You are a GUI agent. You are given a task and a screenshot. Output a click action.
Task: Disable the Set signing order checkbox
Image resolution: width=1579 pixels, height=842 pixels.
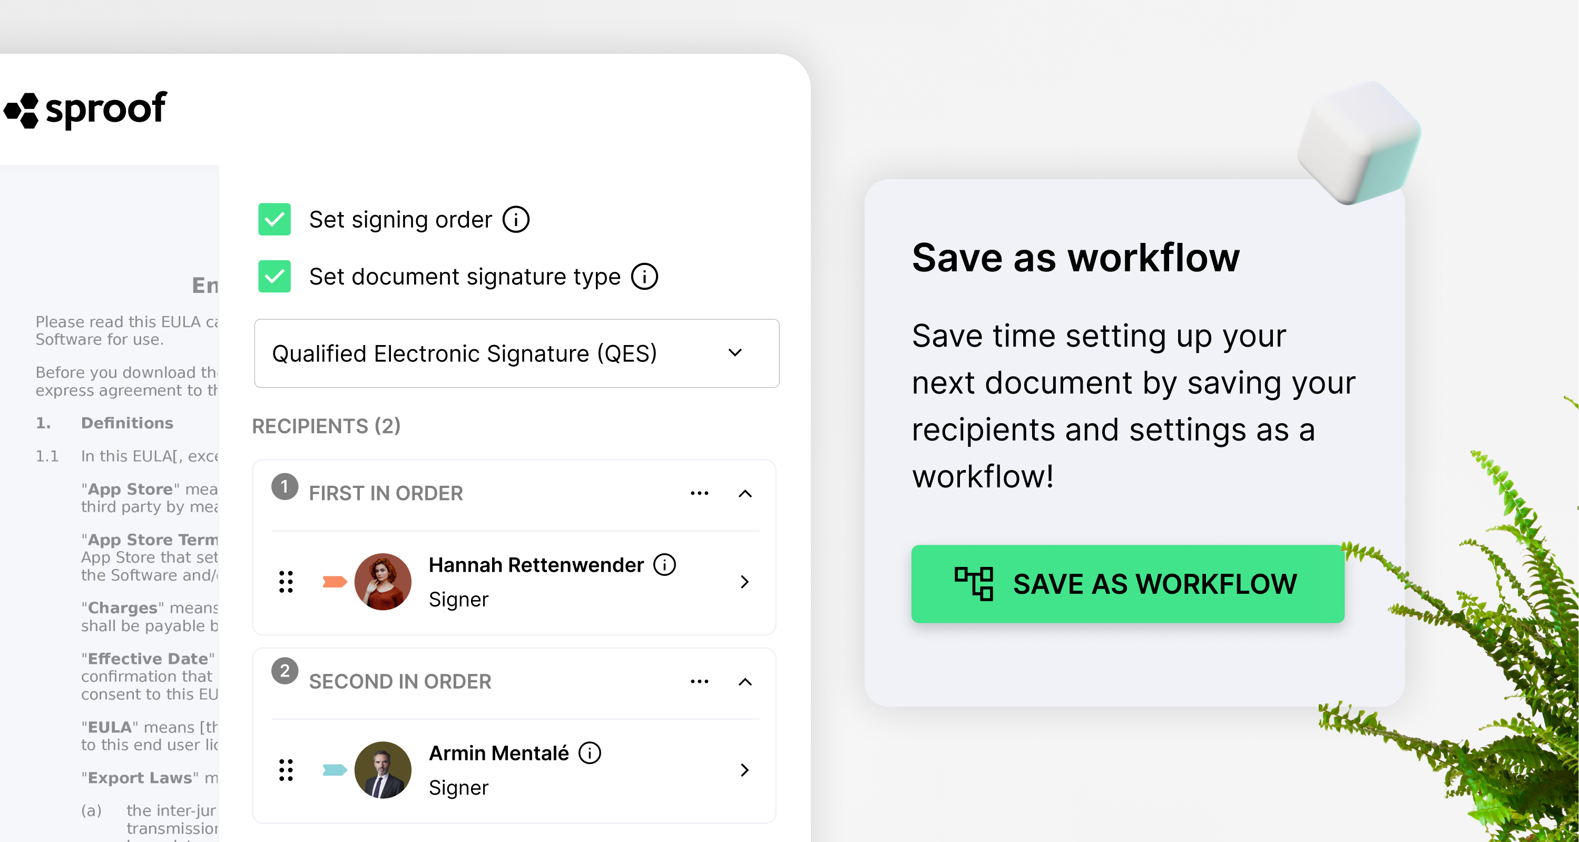click(274, 219)
